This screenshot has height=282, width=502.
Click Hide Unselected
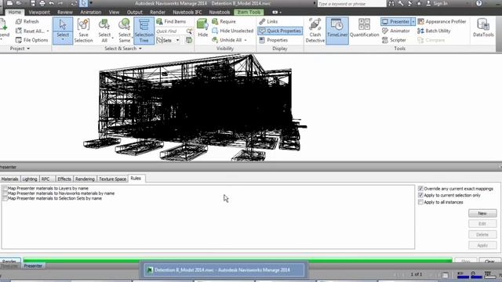click(233, 31)
